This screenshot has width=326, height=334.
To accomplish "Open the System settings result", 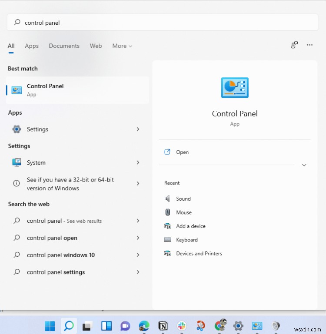I will point(77,162).
